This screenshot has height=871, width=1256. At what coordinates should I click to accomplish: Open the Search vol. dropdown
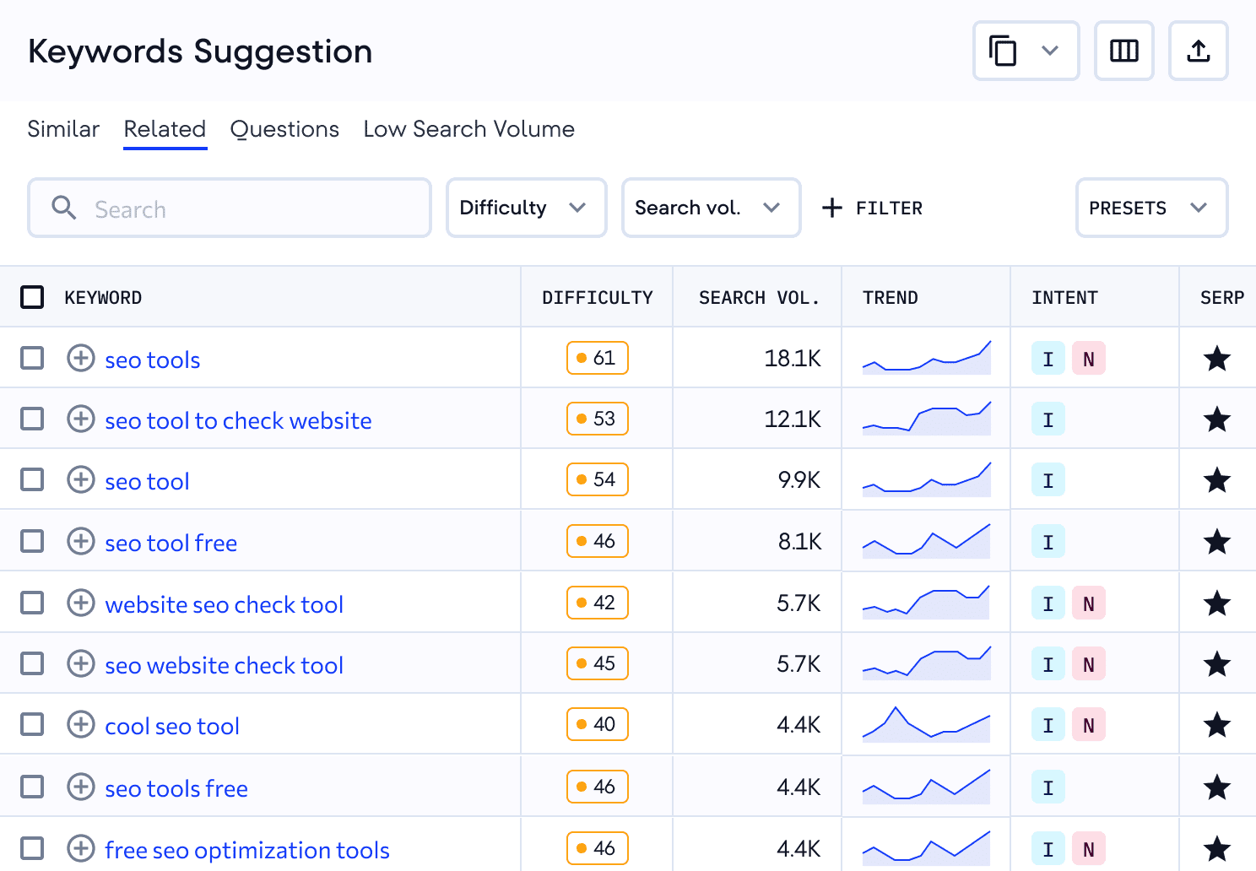coord(711,208)
